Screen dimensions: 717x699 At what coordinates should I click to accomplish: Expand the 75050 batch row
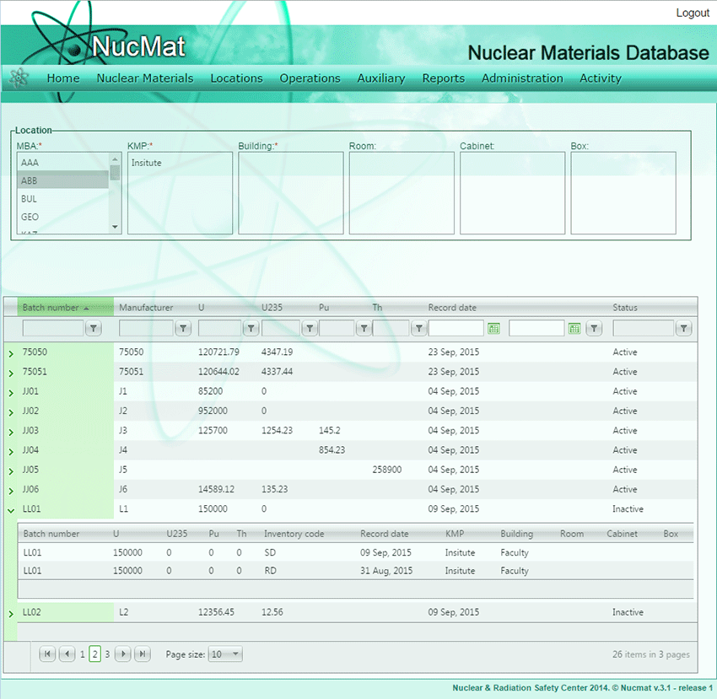pyautogui.click(x=11, y=352)
